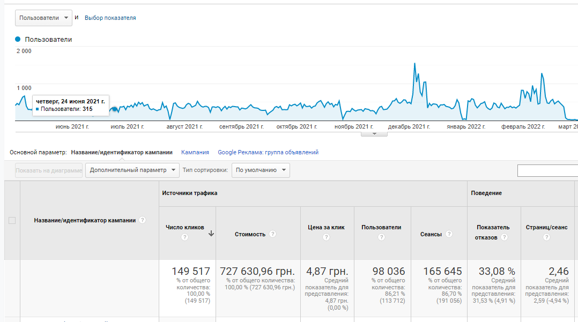Click the Выбор показателя link
Image resolution: width=578 pixels, height=322 pixels.
click(x=110, y=18)
